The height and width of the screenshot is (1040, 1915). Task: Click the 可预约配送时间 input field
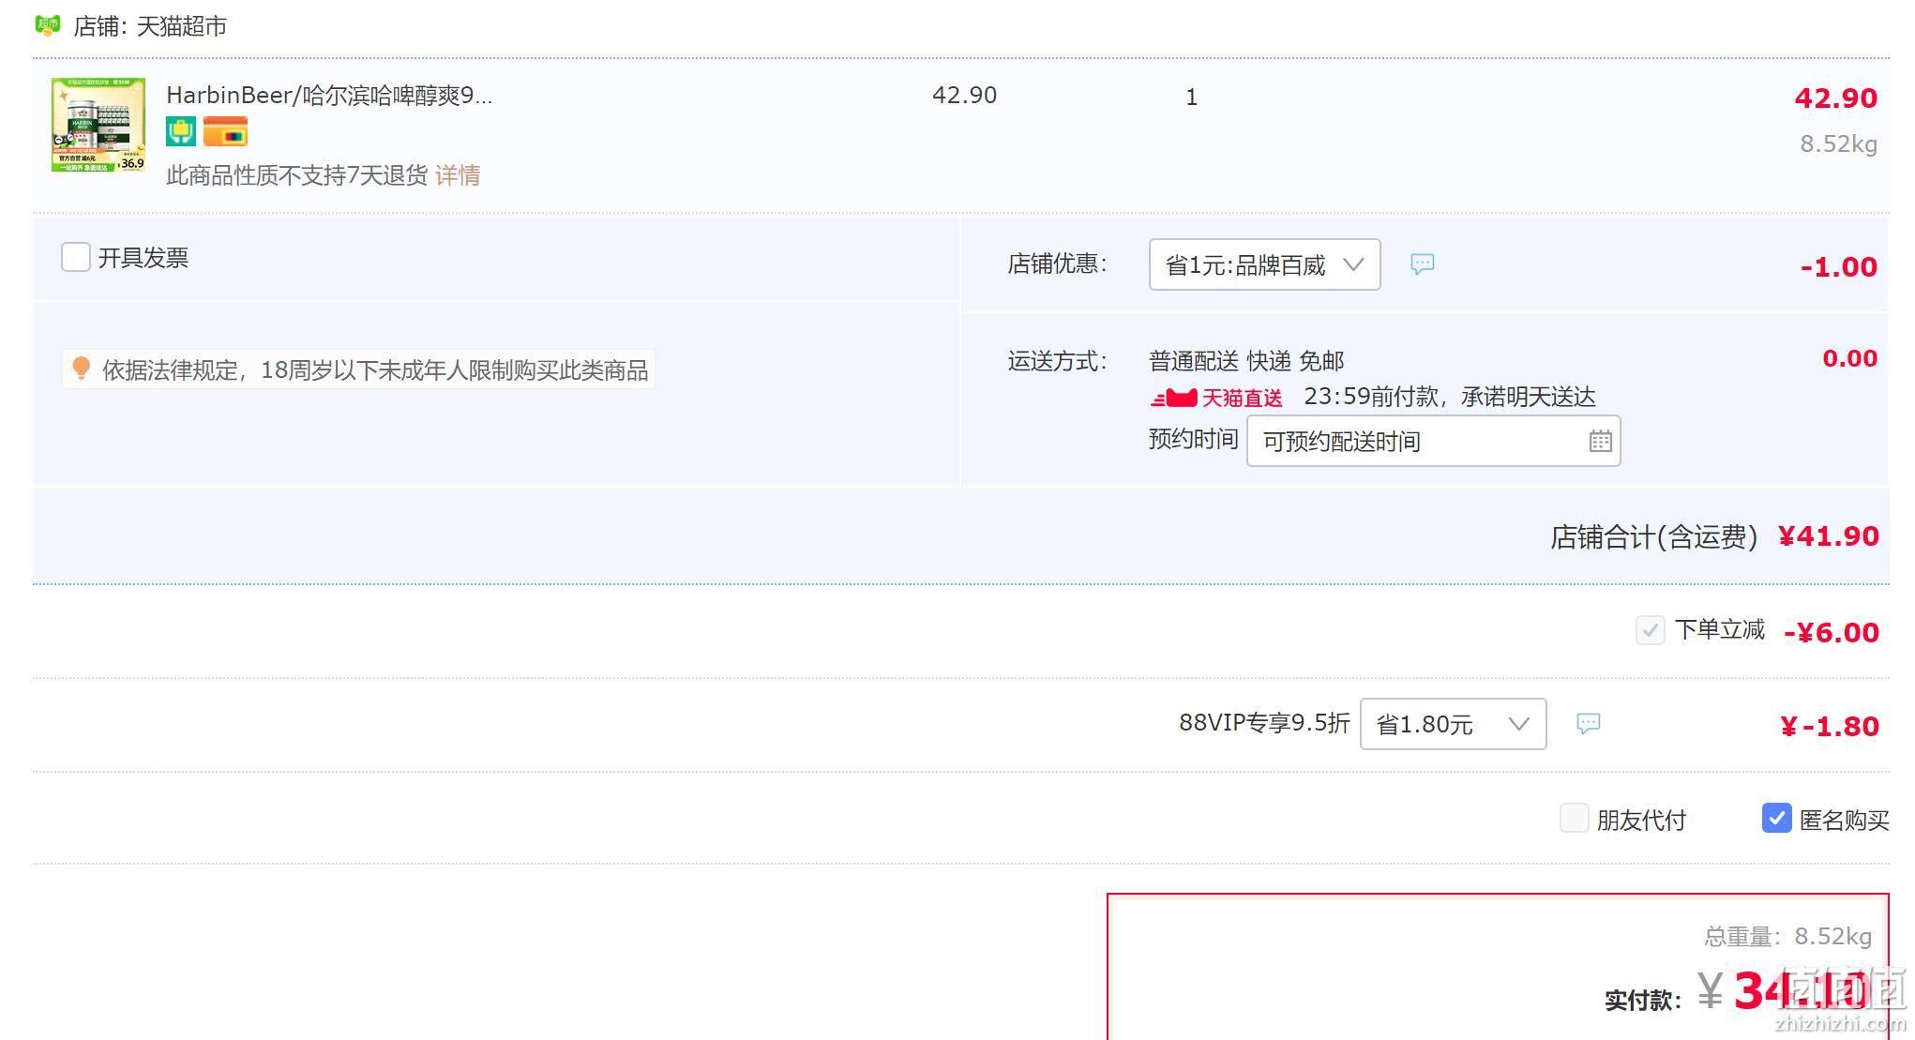(1433, 441)
